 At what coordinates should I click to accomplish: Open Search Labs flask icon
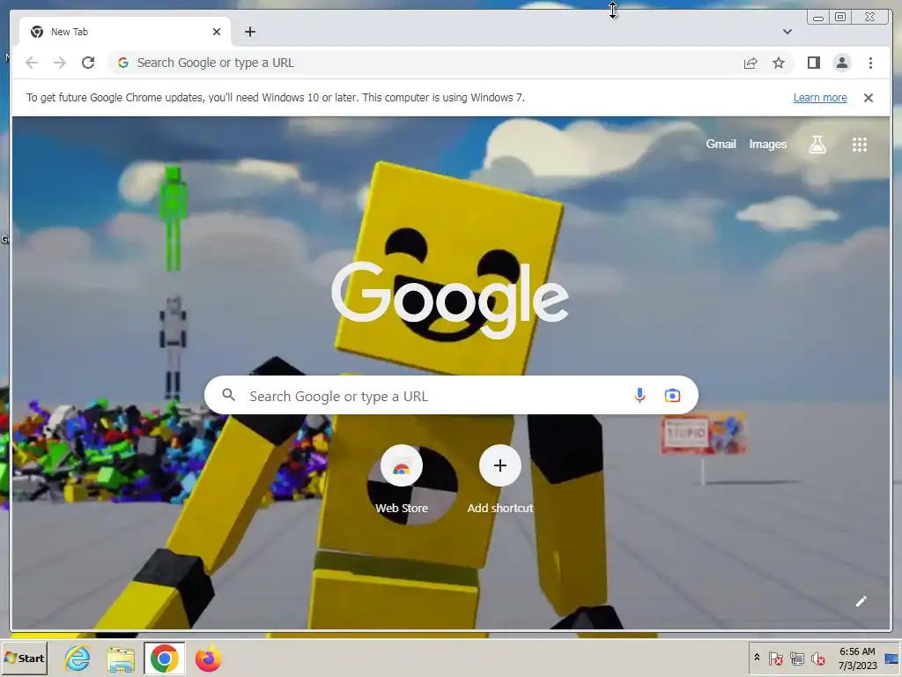tap(817, 145)
